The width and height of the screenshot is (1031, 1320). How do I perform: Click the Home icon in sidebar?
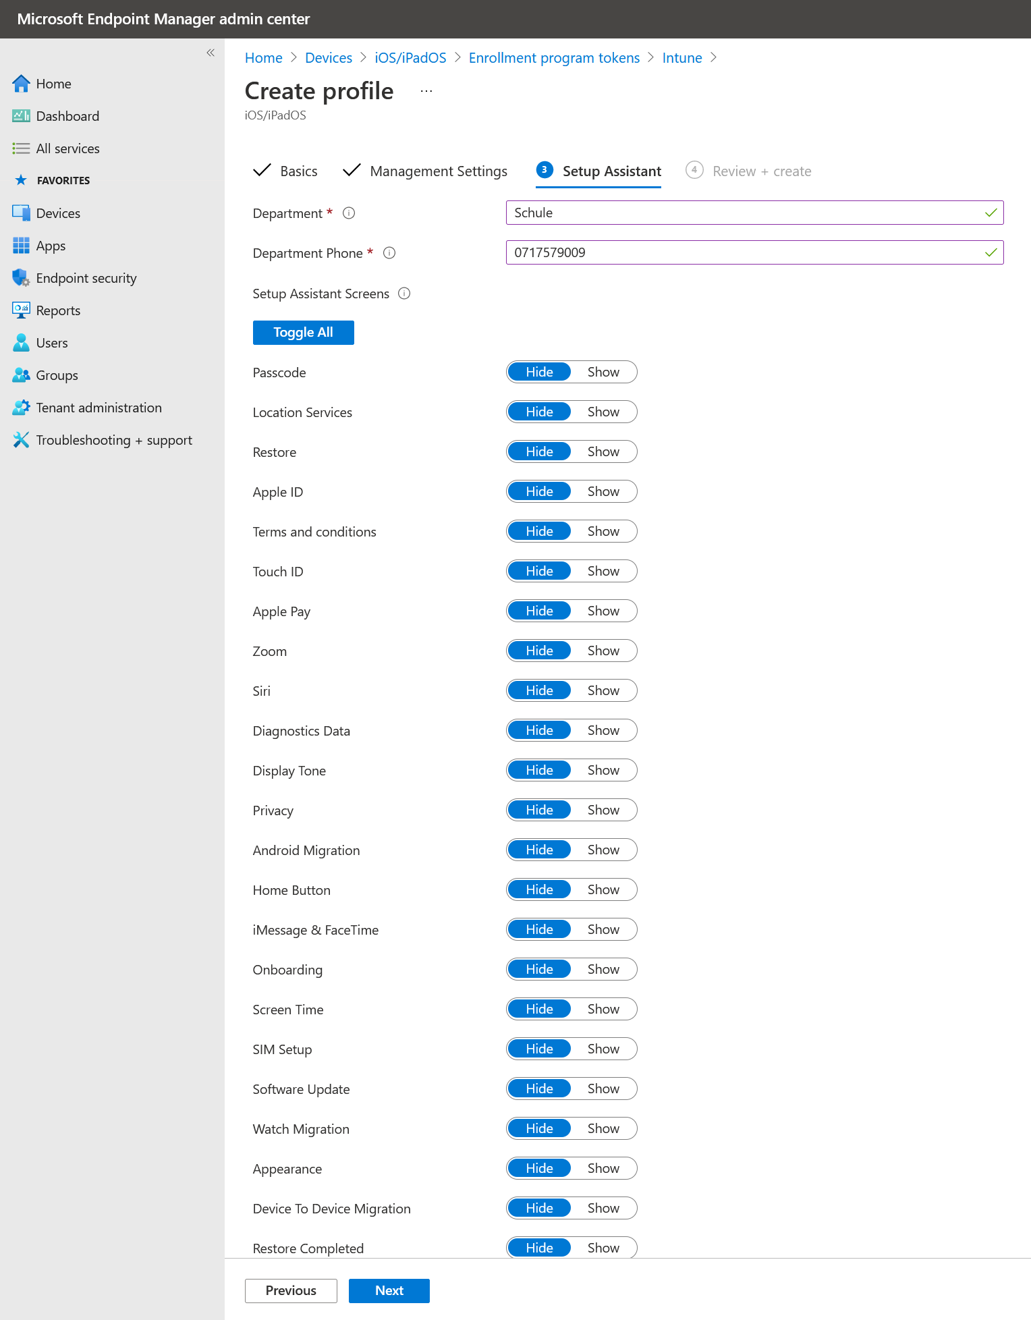(21, 84)
